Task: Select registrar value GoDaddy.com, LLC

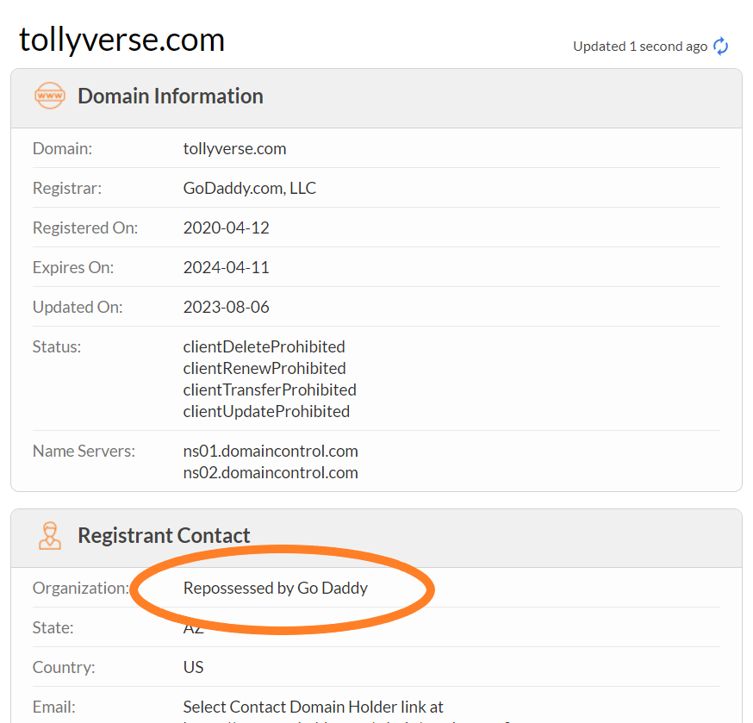Action: [x=250, y=189]
